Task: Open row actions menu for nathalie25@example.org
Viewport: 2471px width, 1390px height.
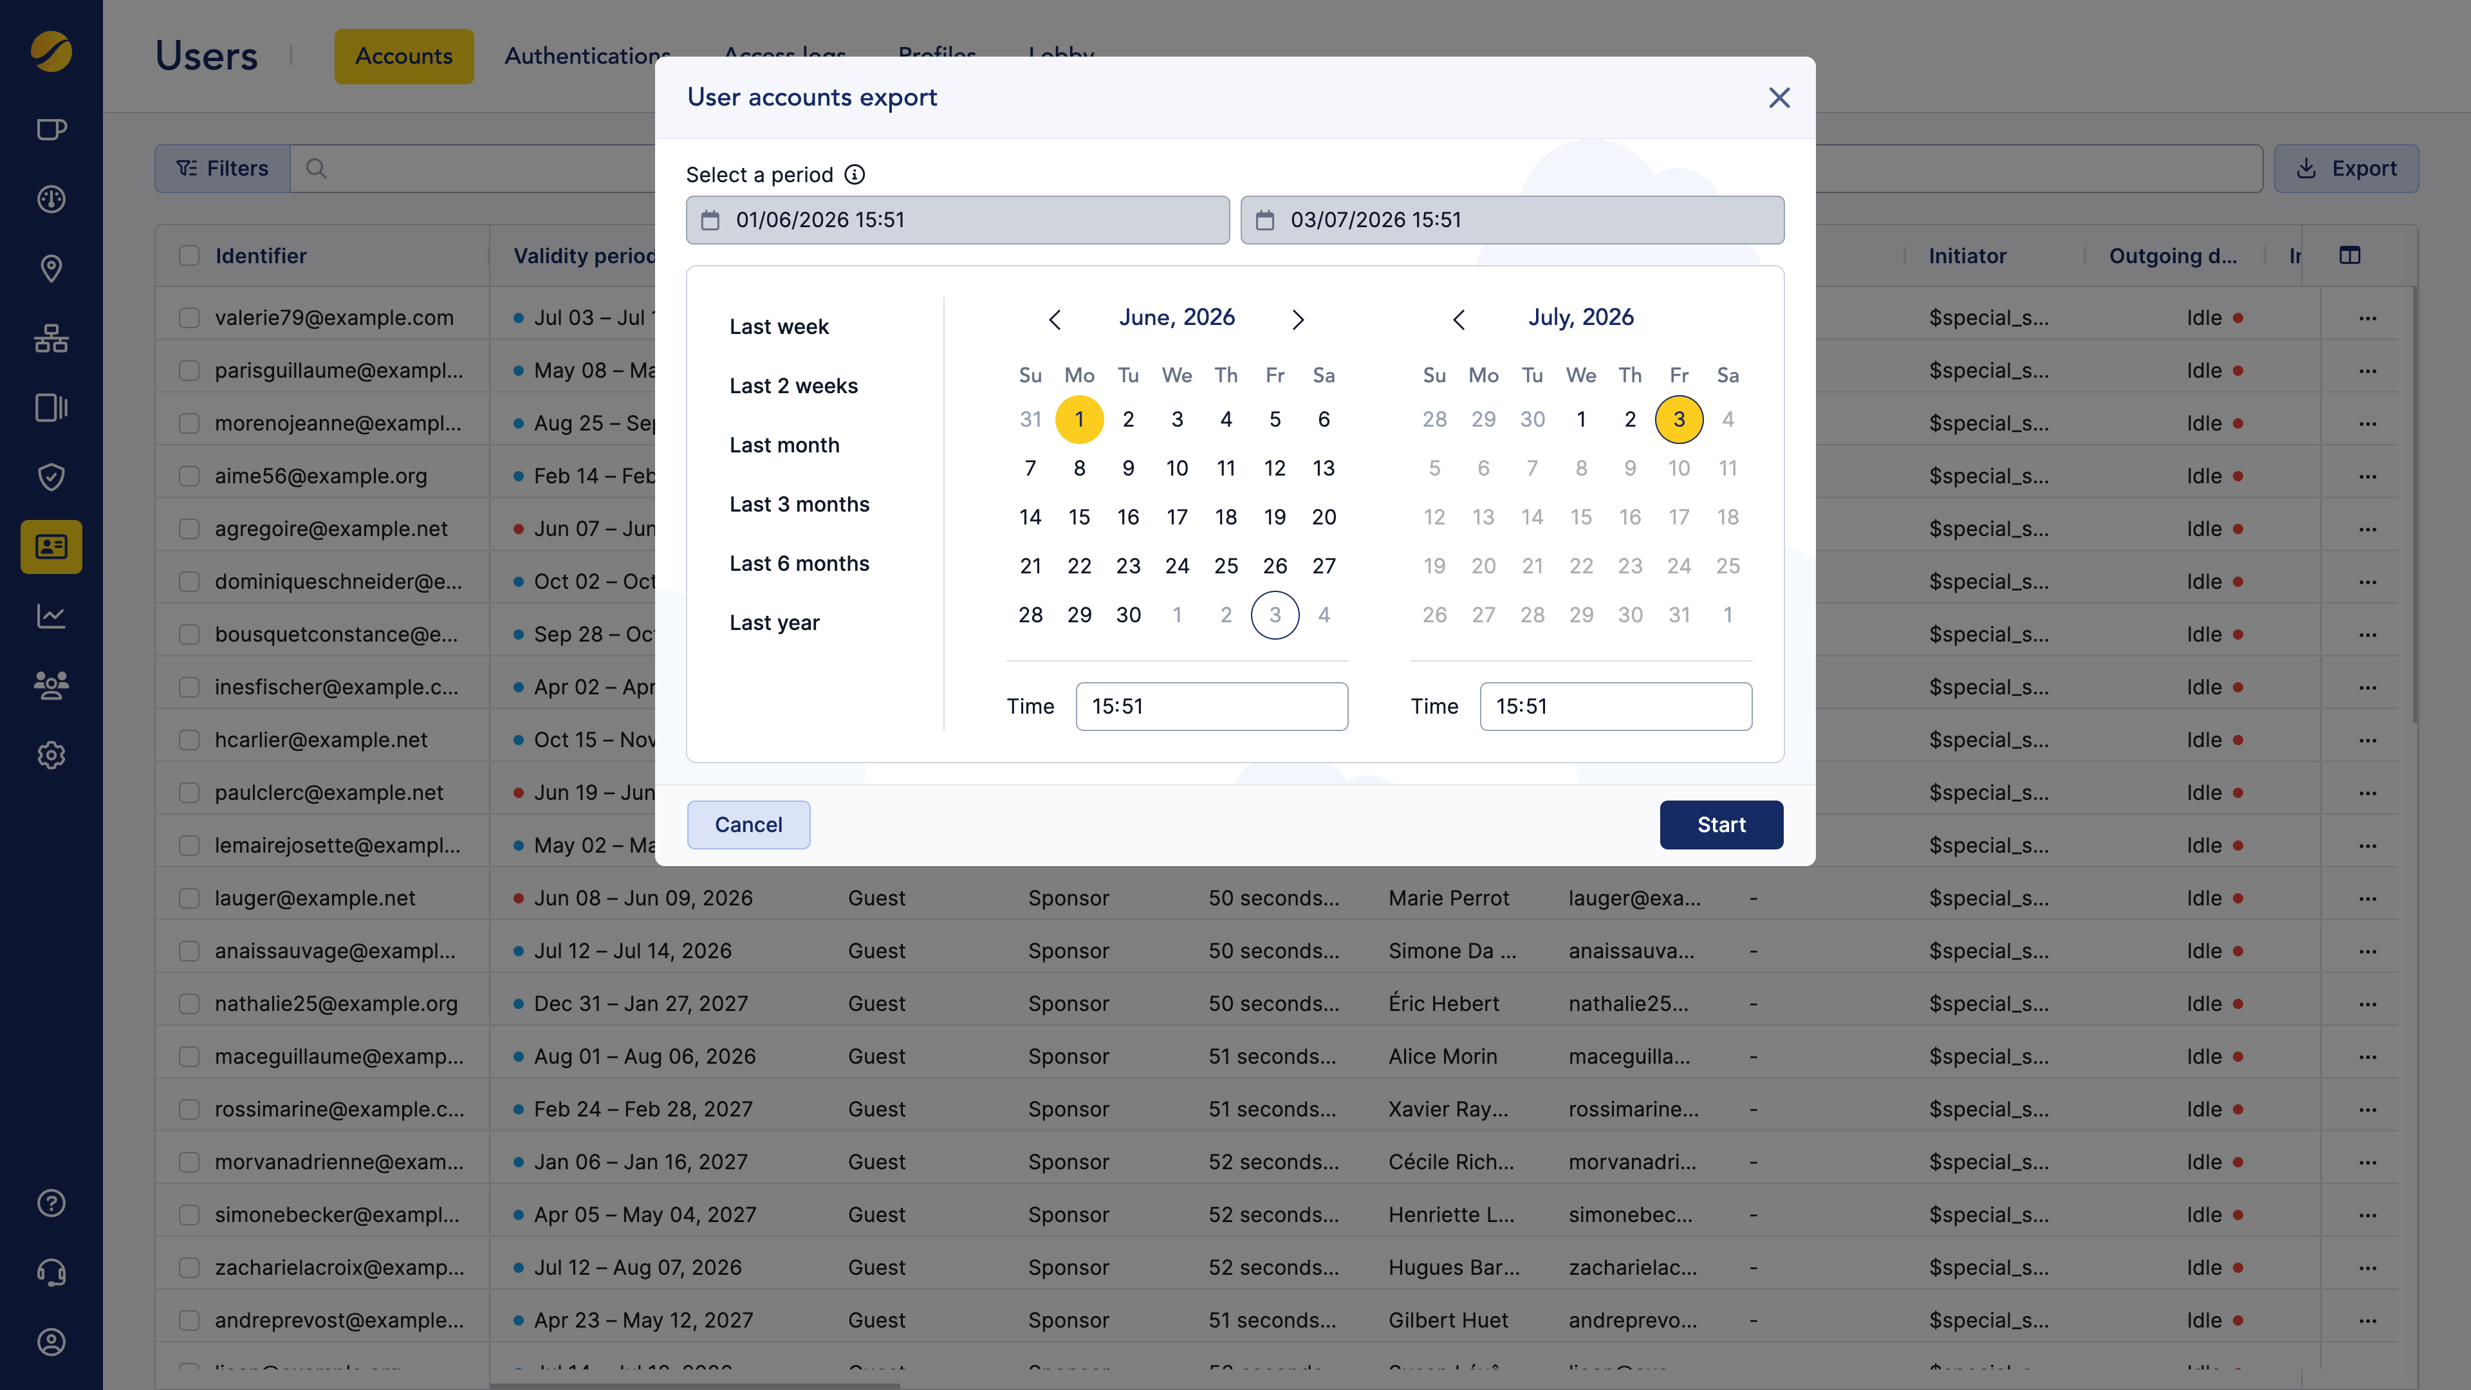Action: [x=2367, y=1005]
